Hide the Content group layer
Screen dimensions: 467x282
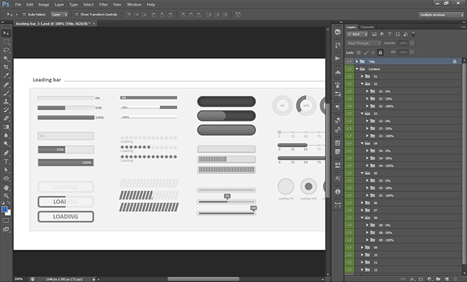pyautogui.click(x=350, y=69)
